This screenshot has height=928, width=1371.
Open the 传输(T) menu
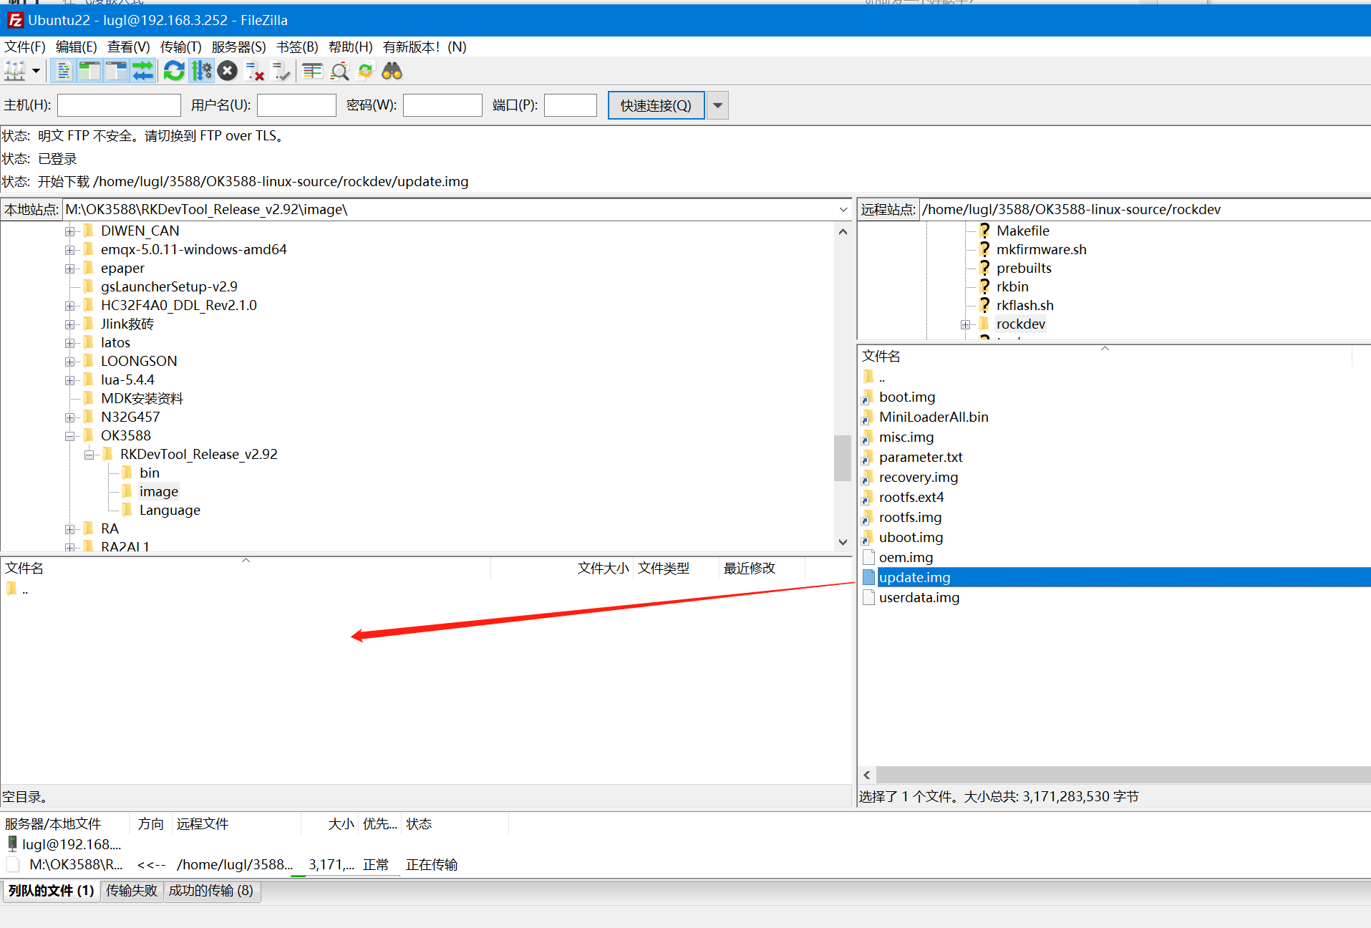pos(181,47)
